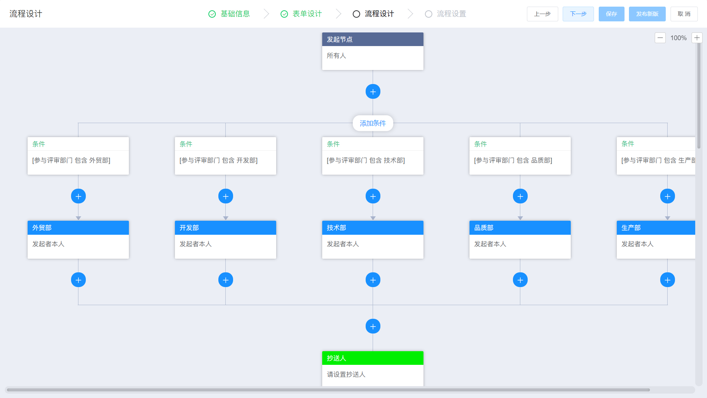Image resolution: width=707 pixels, height=398 pixels.
Task: Click 下一步 button
Action: (578, 14)
